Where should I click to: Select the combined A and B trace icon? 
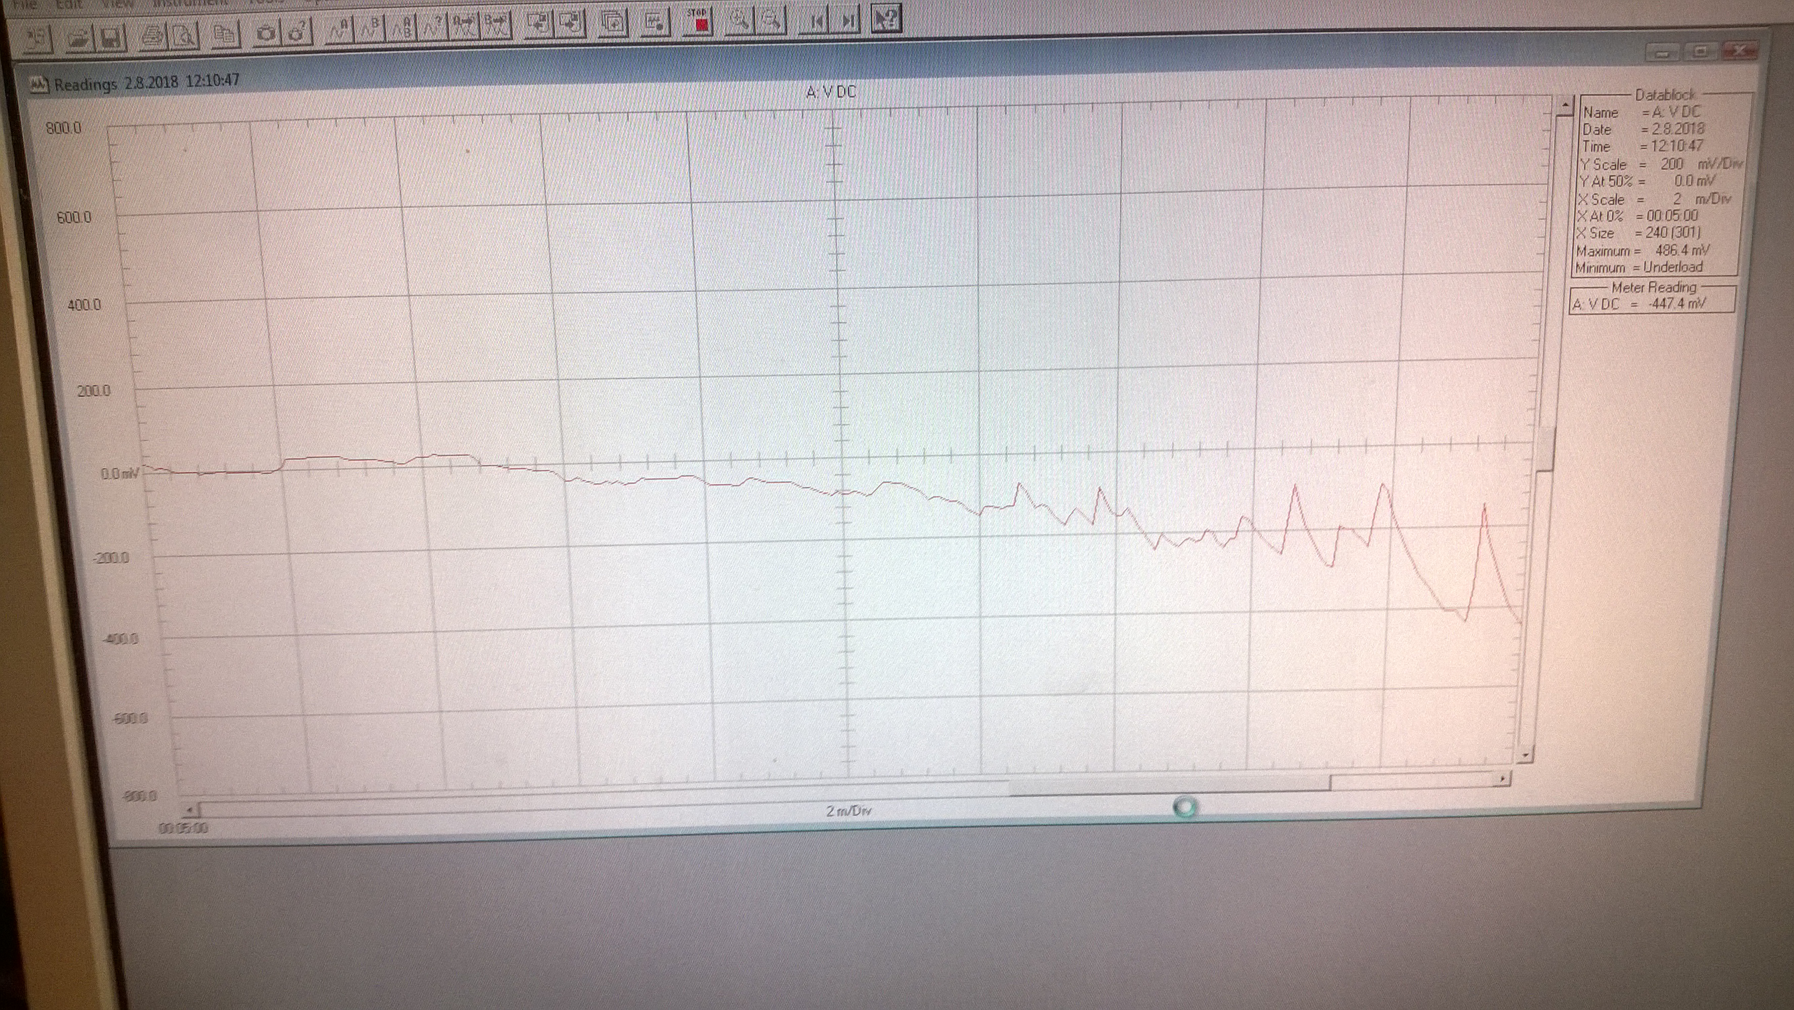tap(402, 28)
